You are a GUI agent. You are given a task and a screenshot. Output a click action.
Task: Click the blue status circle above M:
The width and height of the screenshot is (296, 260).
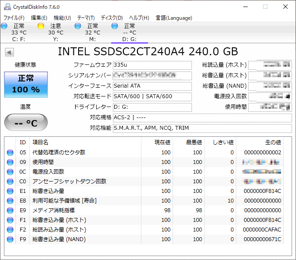[x=78, y=26]
